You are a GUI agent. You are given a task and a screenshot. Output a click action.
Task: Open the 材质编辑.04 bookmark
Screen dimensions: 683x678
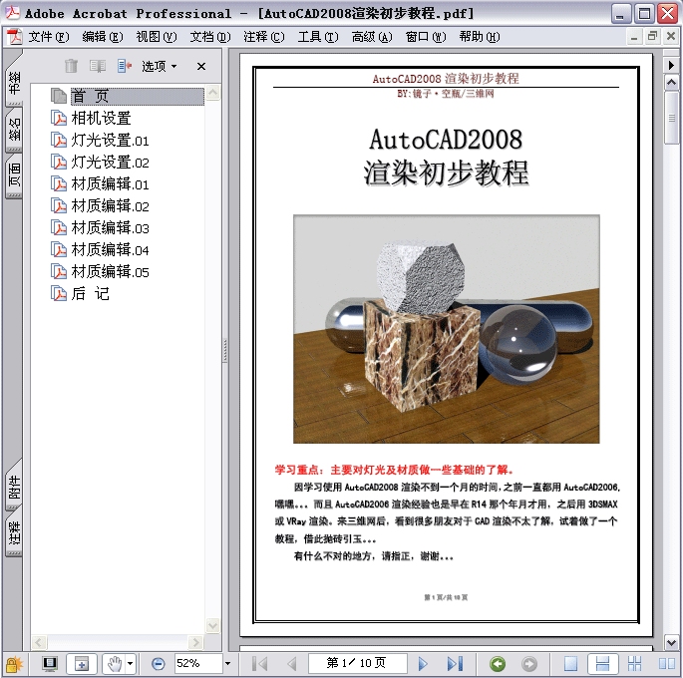point(111,249)
